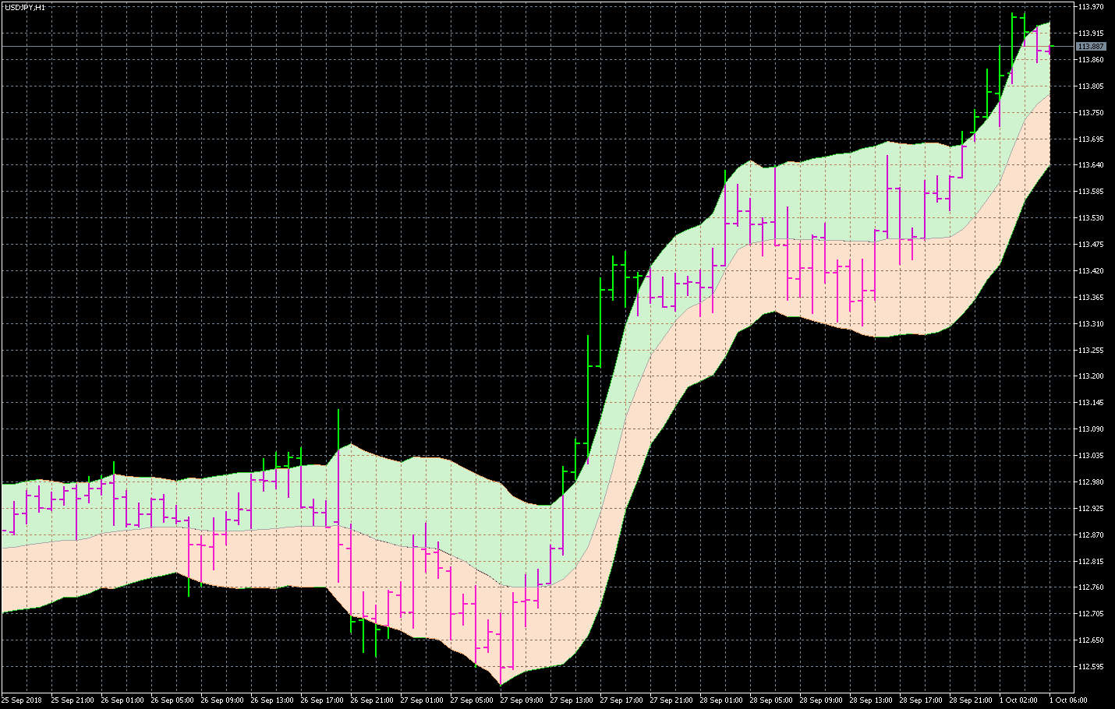
Task: Click the 112.595 price scale label
Action: pyautogui.click(x=1090, y=667)
